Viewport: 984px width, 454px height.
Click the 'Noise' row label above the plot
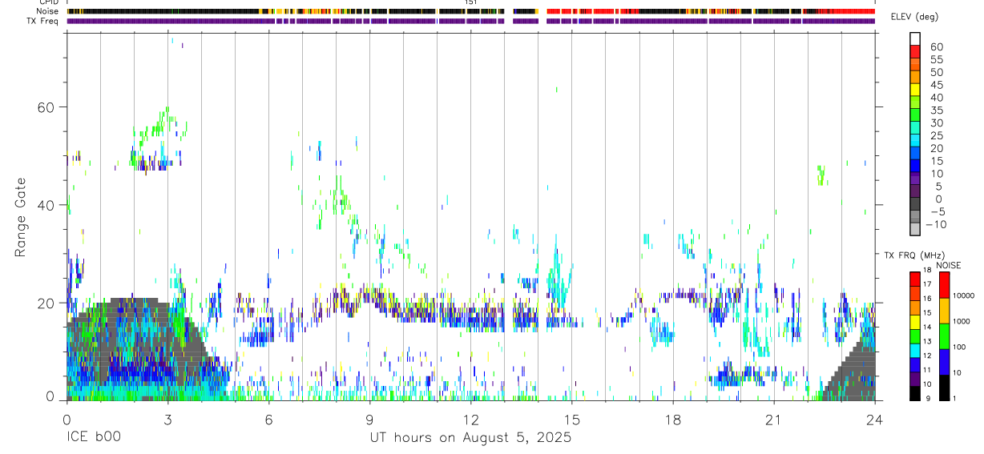click(48, 11)
